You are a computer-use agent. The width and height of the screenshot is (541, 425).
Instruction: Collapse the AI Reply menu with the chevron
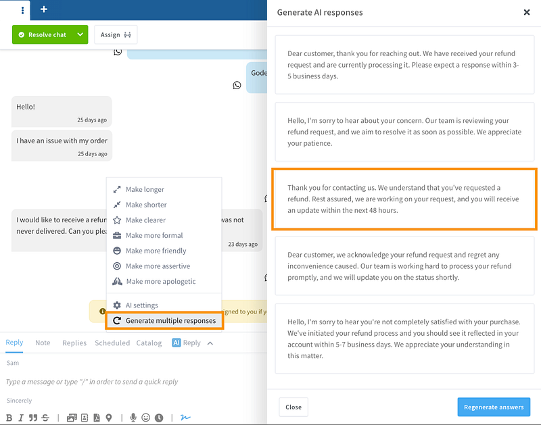(210, 343)
